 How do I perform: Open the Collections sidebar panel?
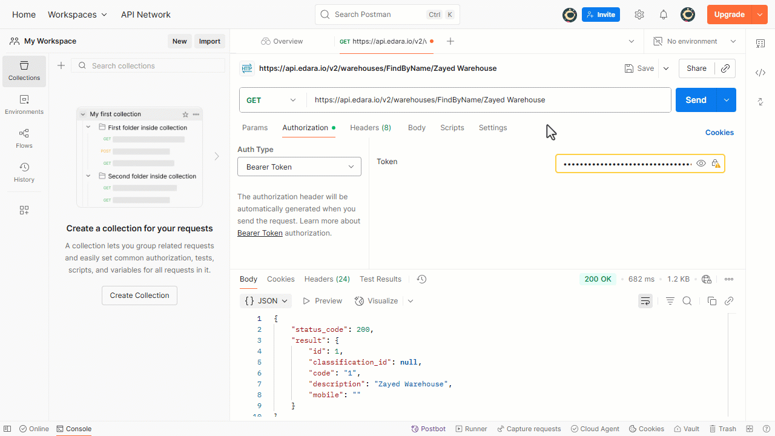point(24,71)
